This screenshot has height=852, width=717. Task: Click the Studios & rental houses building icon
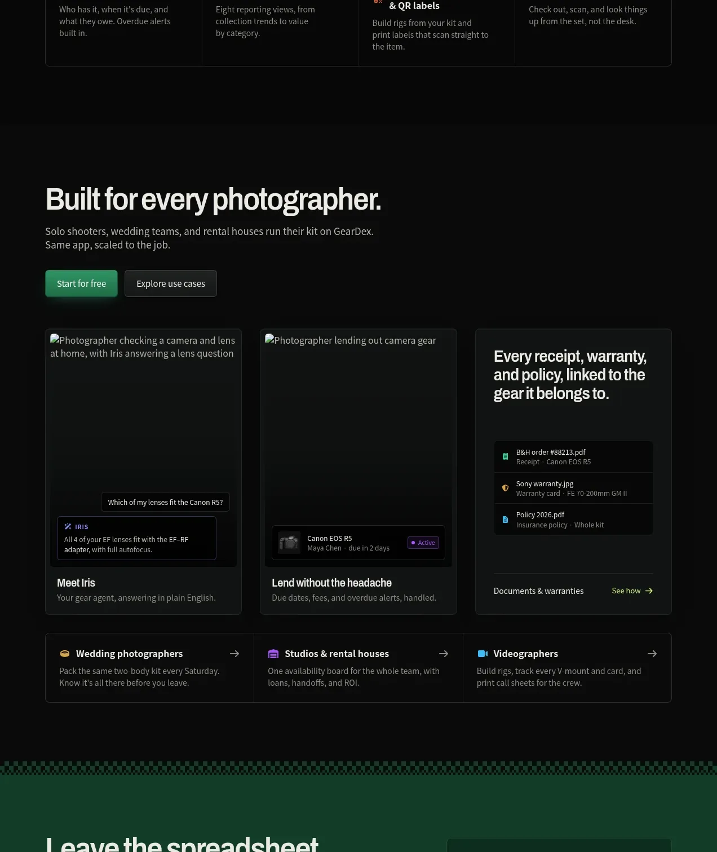coord(273,654)
